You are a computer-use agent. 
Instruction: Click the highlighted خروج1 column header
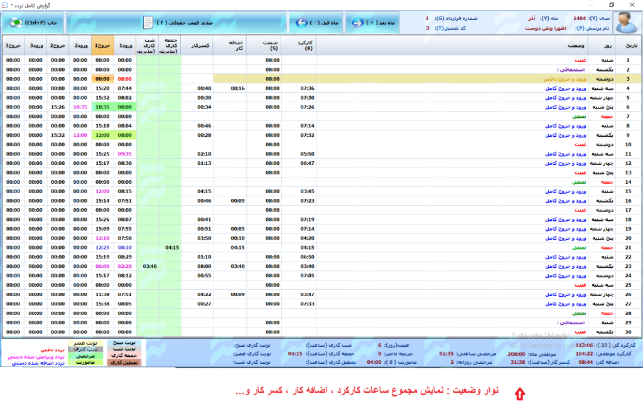(102, 46)
